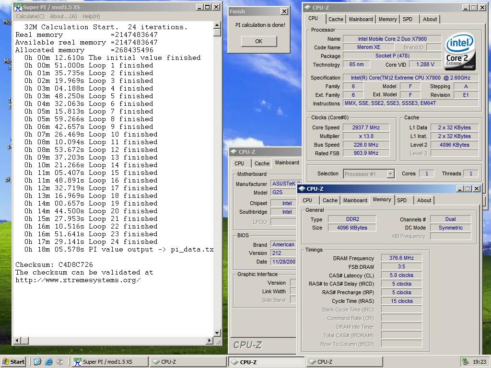This screenshot has width=491, height=368.
Task: Click the BIOS Version value 212
Action: click(x=283, y=253)
